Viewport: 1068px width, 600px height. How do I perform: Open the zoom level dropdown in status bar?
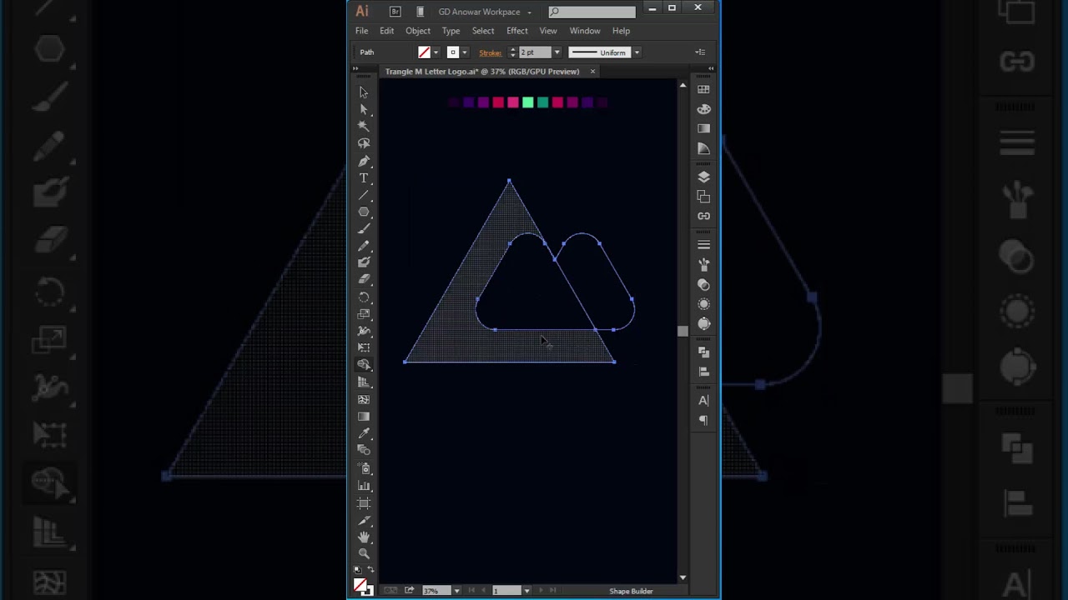tap(456, 591)
